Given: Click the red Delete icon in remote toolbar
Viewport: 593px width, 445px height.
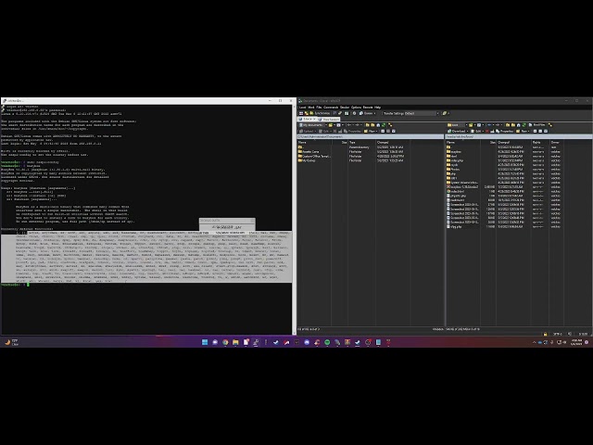Looking at the screenshot, I should click(x=487, y=131).
